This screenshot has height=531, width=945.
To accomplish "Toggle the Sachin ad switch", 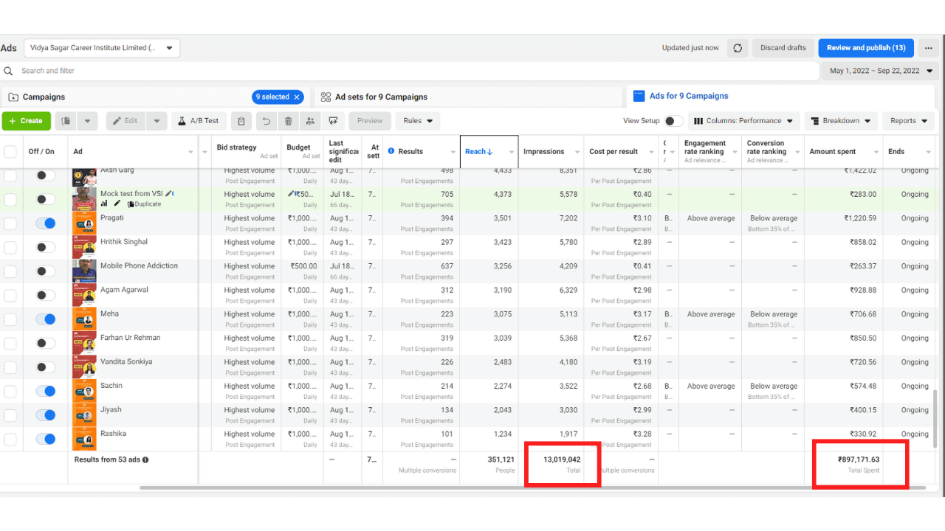I will coord(46,391).
